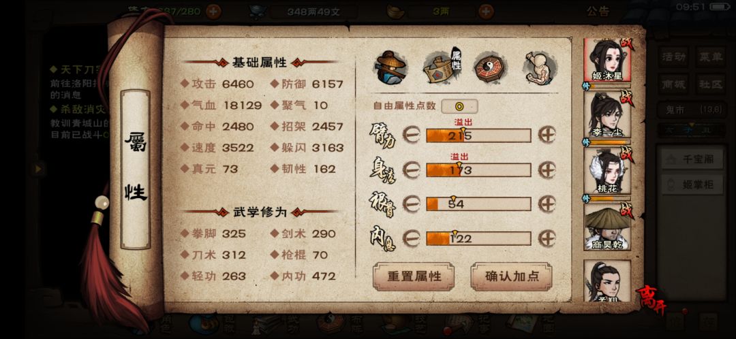Select the muscular body figure icon

click(x=540, y=67)
